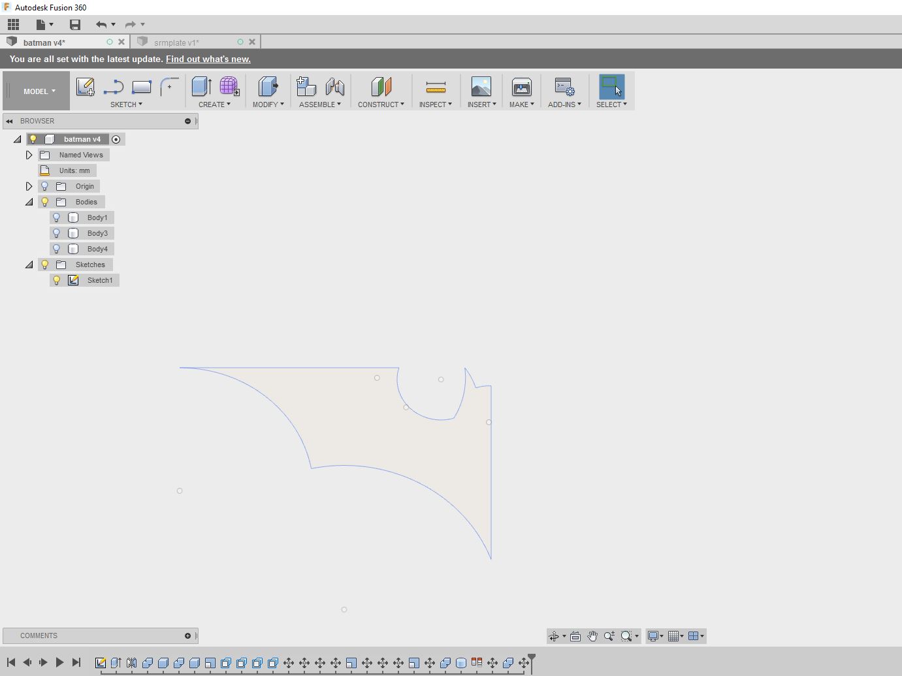Click the File document icon
Image resolution: width=902 pixels, height=676 pixels.
click(41, 24)
